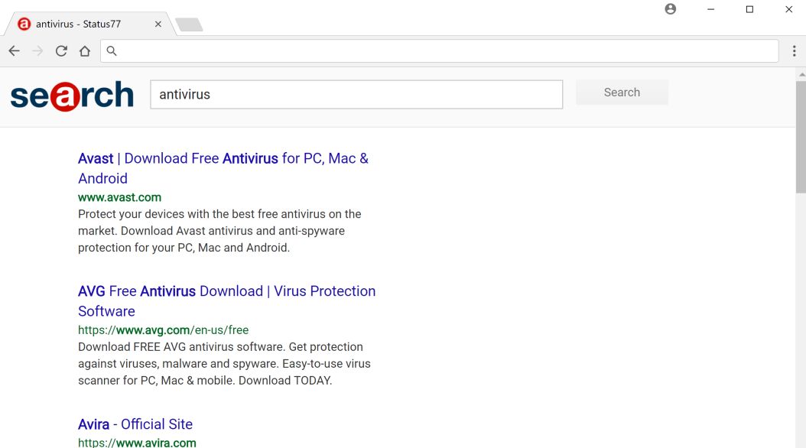Open the user profile icon

click(x=671, y=9)
